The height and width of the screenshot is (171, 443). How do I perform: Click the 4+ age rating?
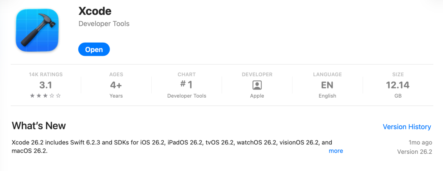(x=116, y=85)
